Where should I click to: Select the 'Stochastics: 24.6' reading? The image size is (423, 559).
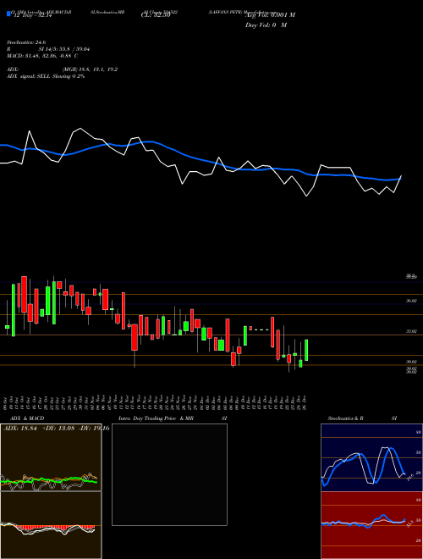pyautogui.click(x=26, y=42)
